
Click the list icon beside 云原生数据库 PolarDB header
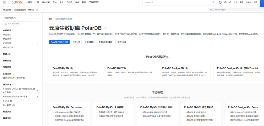(x=37, y=10)
